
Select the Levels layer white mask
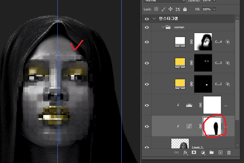[212, 105]
